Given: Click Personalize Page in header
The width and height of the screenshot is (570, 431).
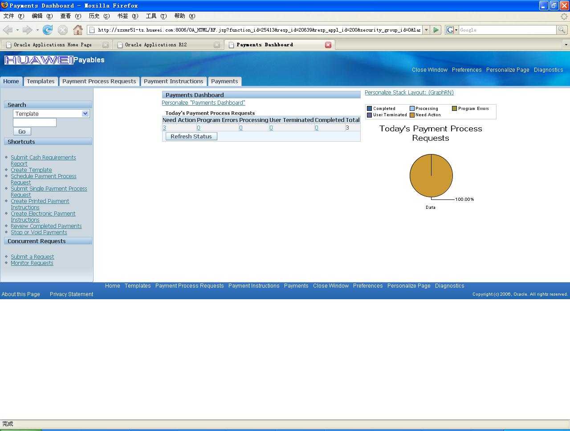Looking at the screenshot, I should 508,70.
